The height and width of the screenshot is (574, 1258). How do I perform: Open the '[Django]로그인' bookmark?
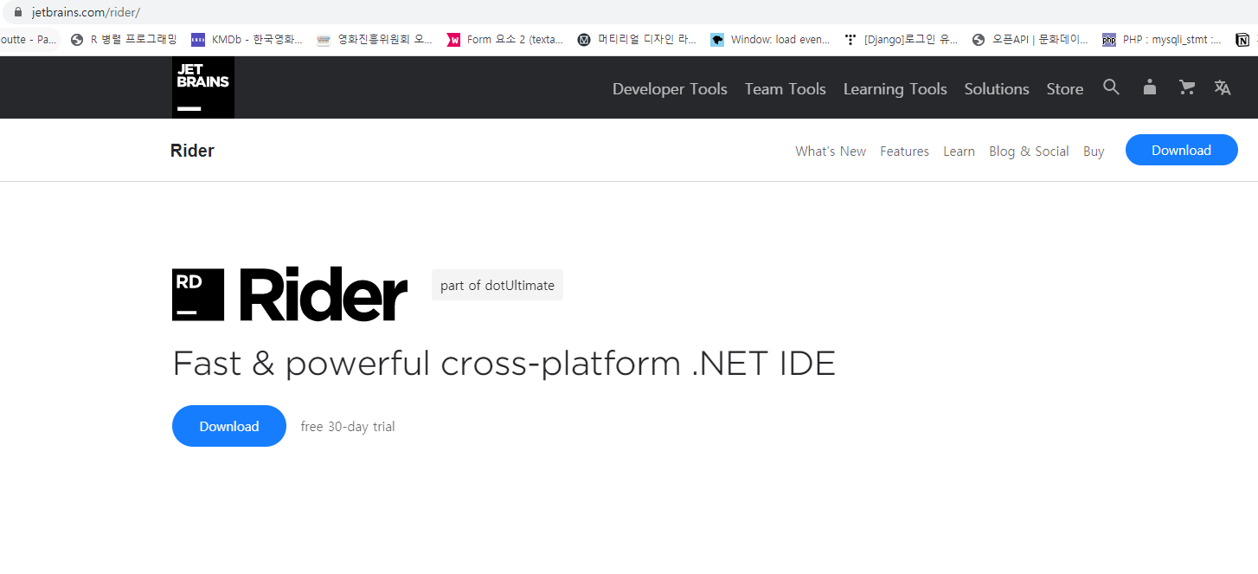(x=901, y=39)
